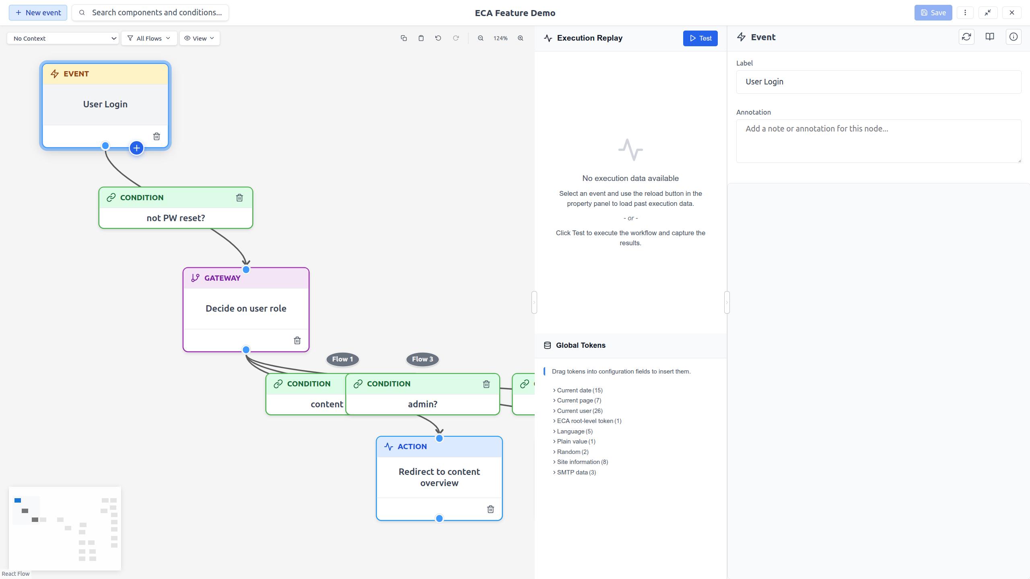Show info for the User Login event

tap(1013, 37)
